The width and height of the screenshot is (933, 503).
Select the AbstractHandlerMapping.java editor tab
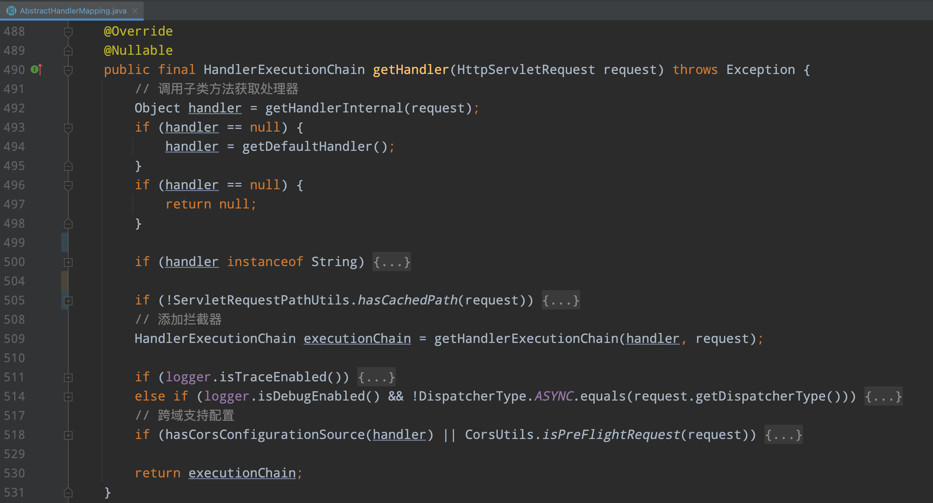click(x=73, y=11)
